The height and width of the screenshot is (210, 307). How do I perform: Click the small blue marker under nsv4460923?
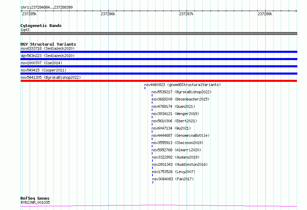pyautogui.click(x=145, y=88)
